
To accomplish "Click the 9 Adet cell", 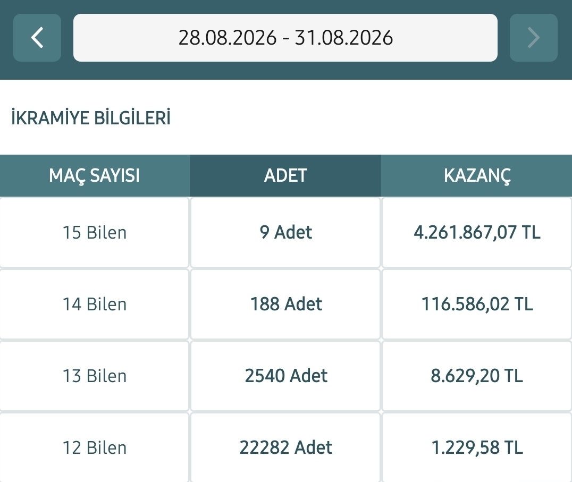I will (285, 232).
